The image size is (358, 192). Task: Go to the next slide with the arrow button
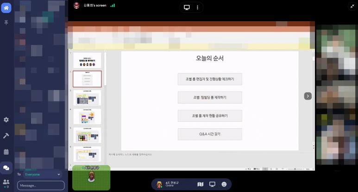click(308, 96)
